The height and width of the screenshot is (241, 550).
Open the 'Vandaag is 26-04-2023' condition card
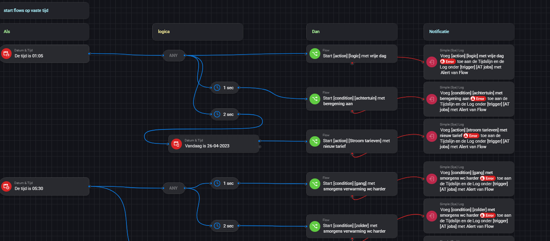coord(214,144)
